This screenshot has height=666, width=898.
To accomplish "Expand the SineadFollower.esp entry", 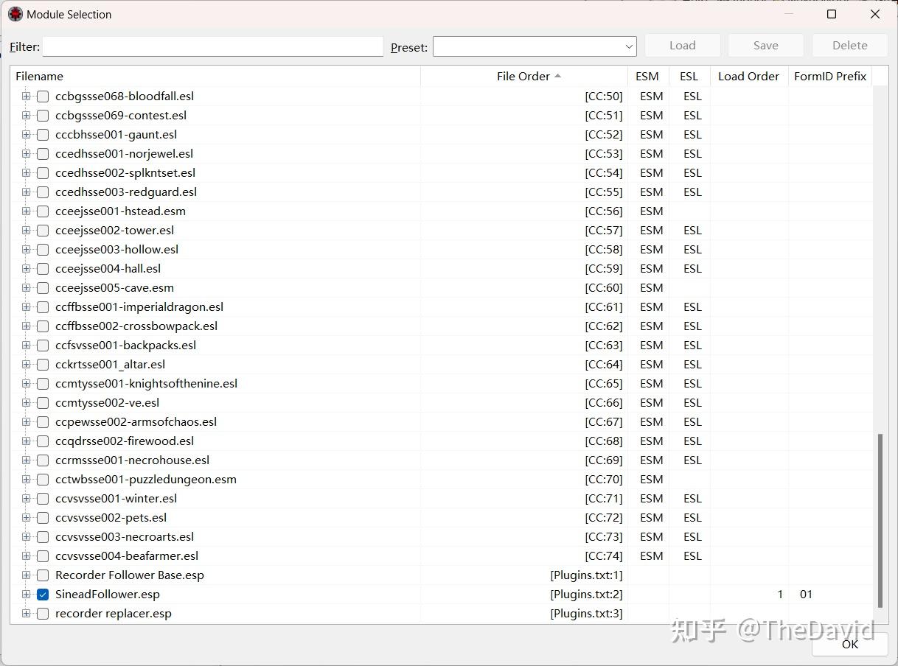I will point(25,594).
